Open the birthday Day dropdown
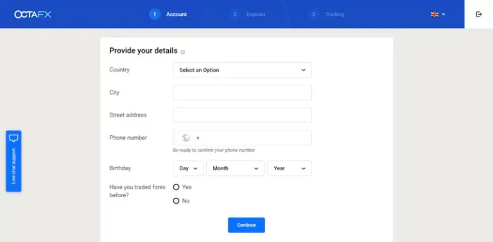This screenshot has height=242, width=493. pos(188,168)
